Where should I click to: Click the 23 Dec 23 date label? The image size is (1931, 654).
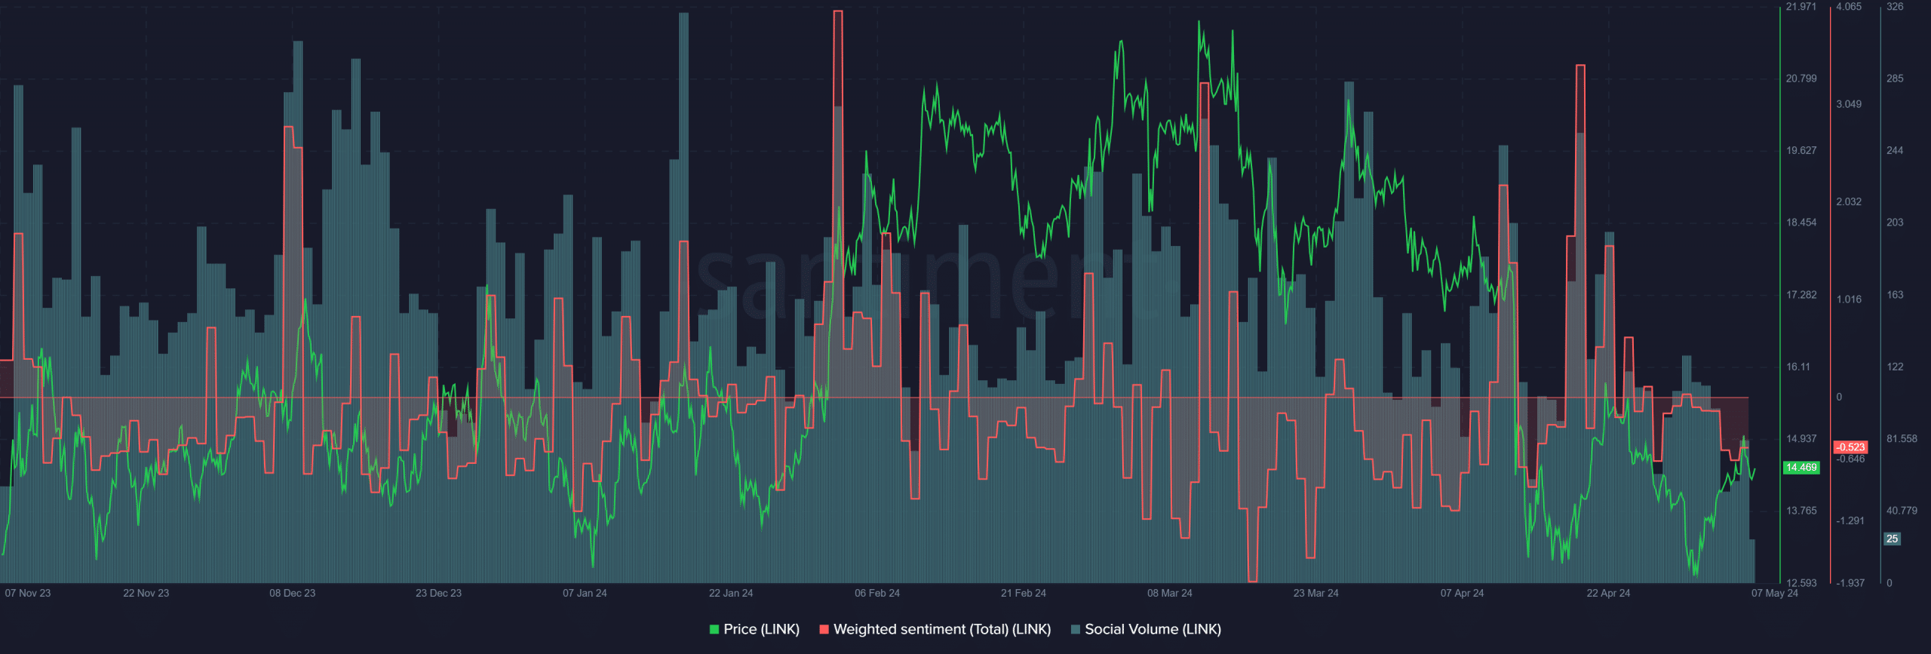439,593
